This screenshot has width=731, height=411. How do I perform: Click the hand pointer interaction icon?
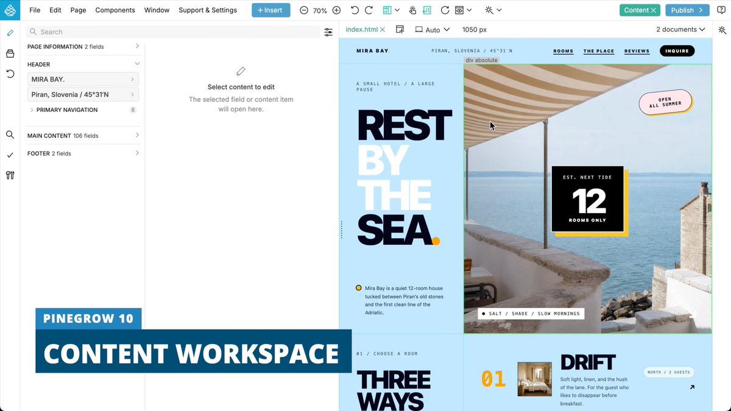[x=413, y=10]
